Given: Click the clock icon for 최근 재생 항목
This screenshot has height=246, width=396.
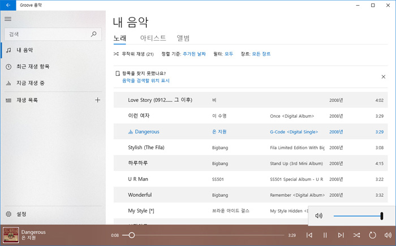Looking at the screenshot, I should (8, 67).
